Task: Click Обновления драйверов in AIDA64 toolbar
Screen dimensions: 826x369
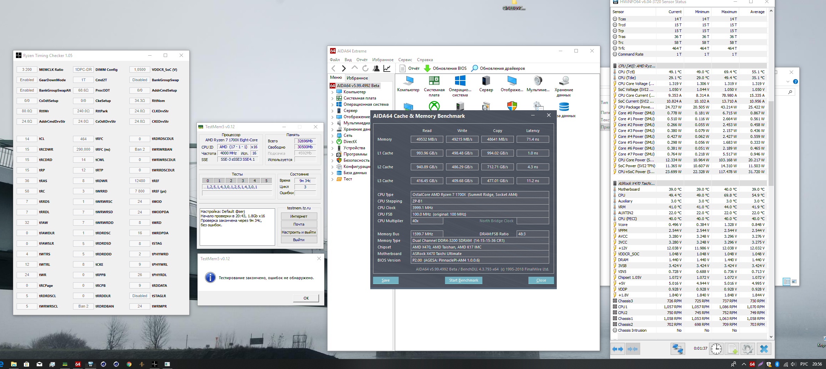Action: pos(498,68)
